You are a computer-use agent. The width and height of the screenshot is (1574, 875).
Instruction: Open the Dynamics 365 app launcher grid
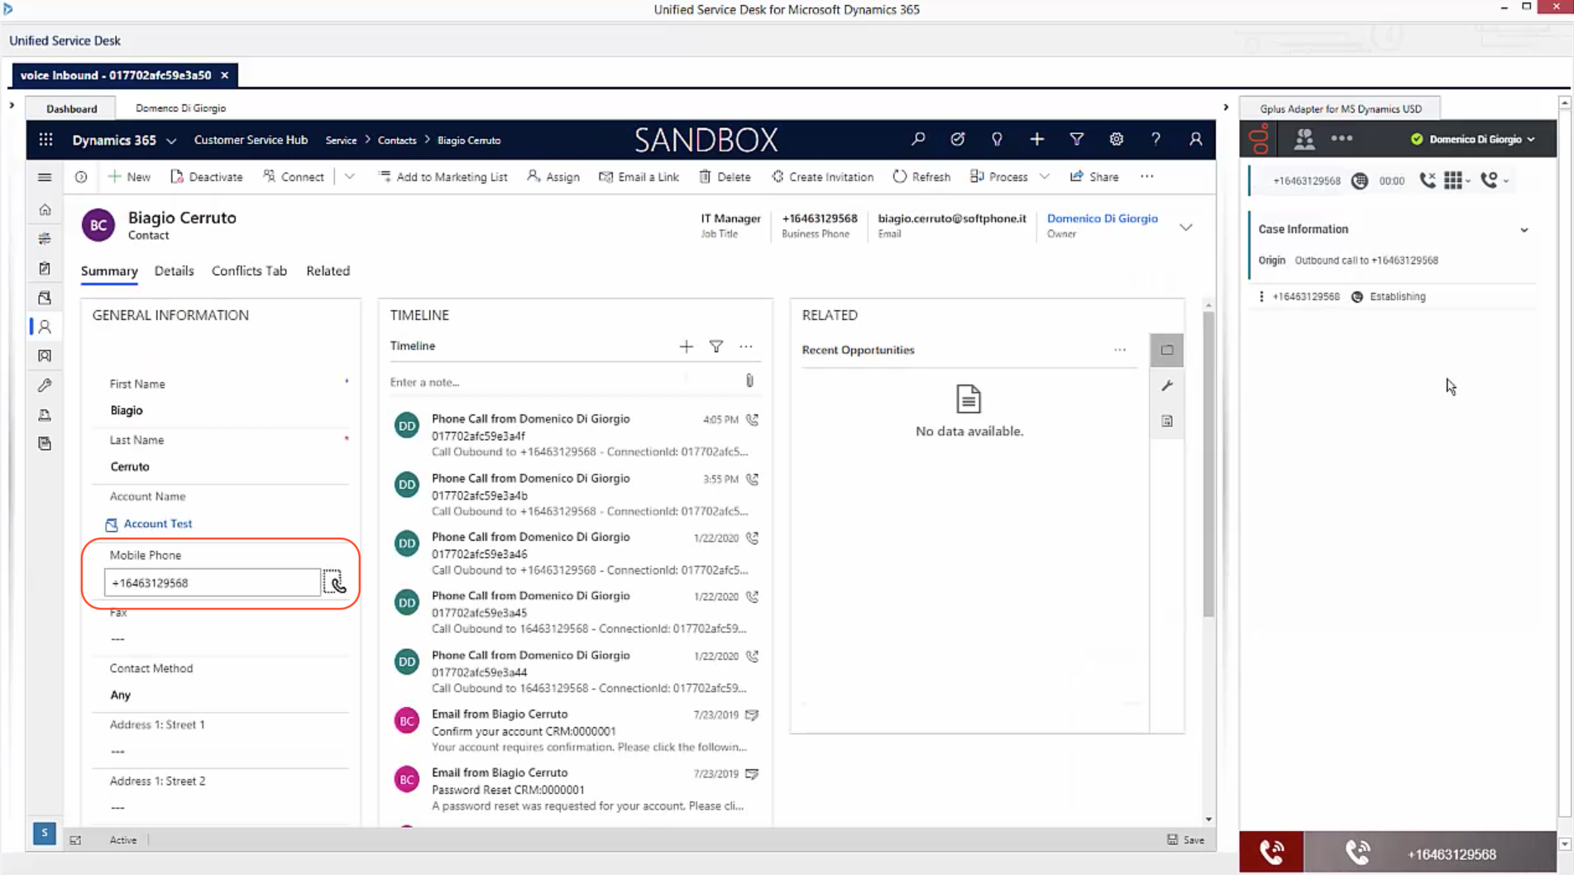coord(45,140)
